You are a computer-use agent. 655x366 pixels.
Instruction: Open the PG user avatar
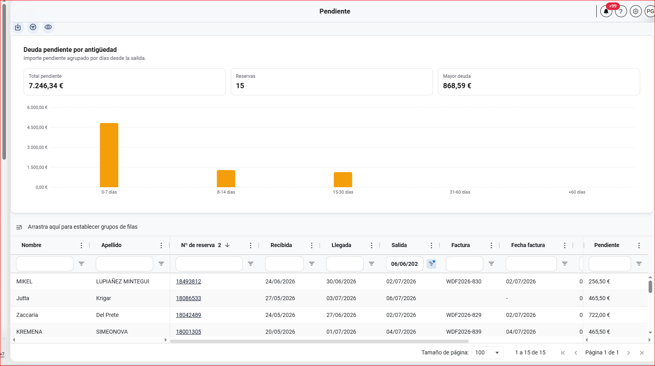point(650,12)
